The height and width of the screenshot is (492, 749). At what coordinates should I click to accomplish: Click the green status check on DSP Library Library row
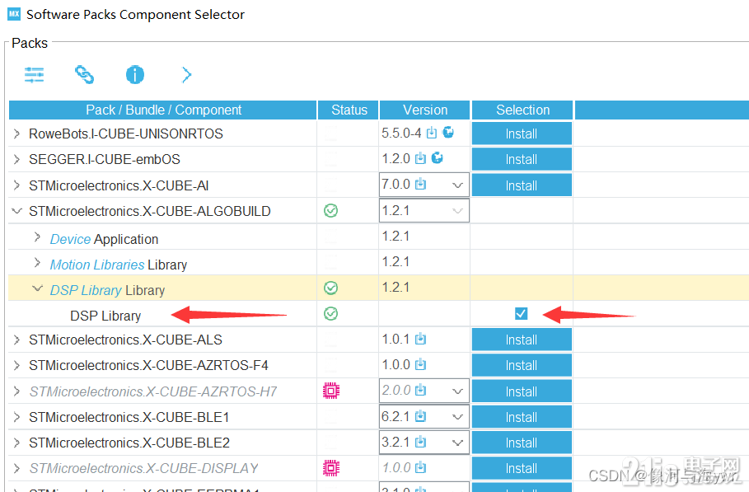[330, 288]
